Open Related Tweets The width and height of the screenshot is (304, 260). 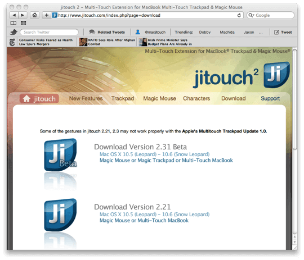[x=111, y=32]
